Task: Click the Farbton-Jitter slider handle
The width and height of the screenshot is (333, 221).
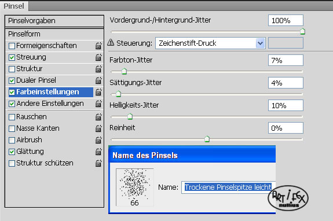Action: [125, 71]
